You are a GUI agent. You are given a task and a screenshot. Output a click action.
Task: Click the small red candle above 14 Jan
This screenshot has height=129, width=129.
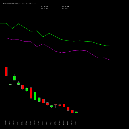[x=60, y=105]
